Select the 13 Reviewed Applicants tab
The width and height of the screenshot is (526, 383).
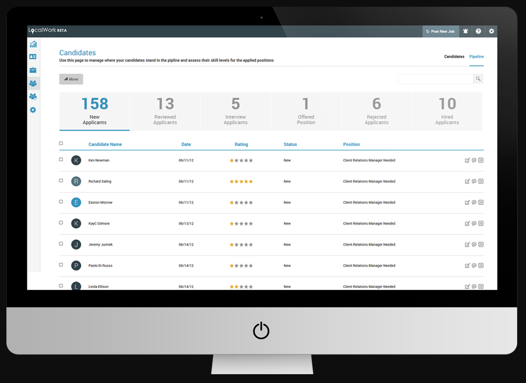(x=165, y=112)
